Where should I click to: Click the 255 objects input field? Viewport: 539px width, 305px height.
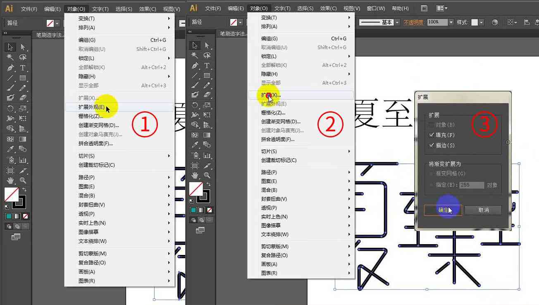pos(471,185)
